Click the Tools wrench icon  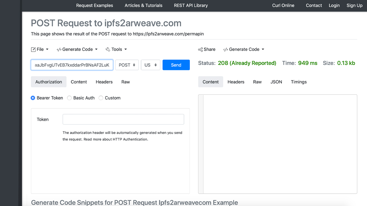click(x=108, y=49)
